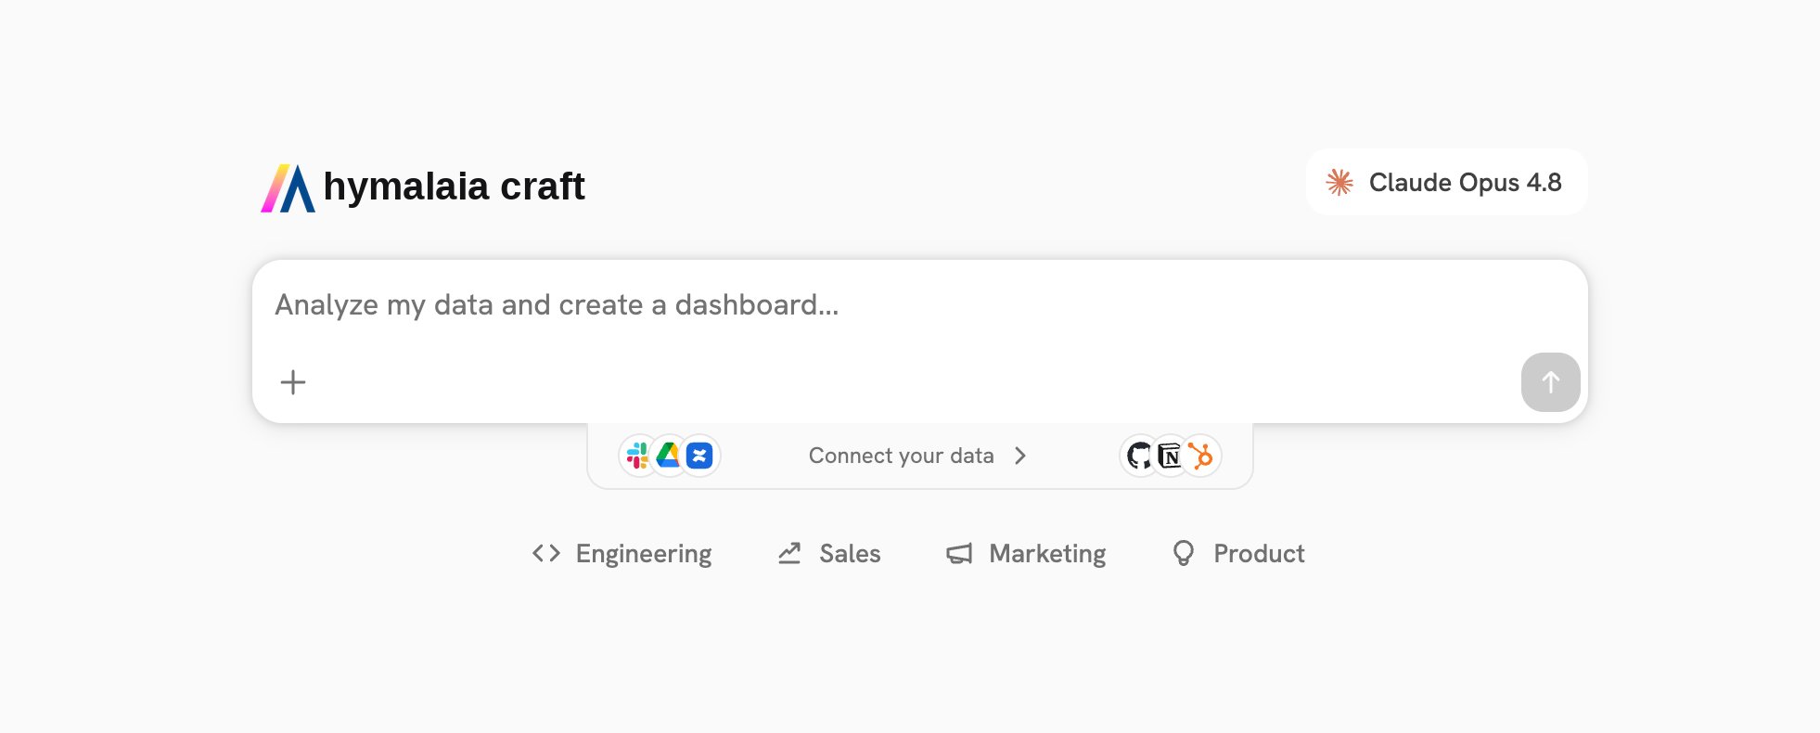1820x733 pixels.
Task: Send the prompt with the arrow button
Action: (x=1550, y=382)
